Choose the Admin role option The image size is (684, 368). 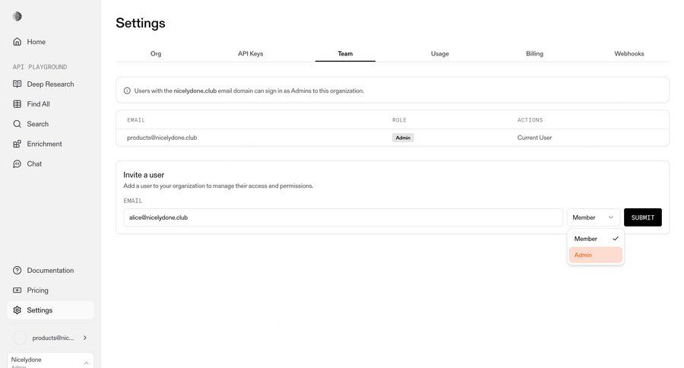(x=596, y=255)
